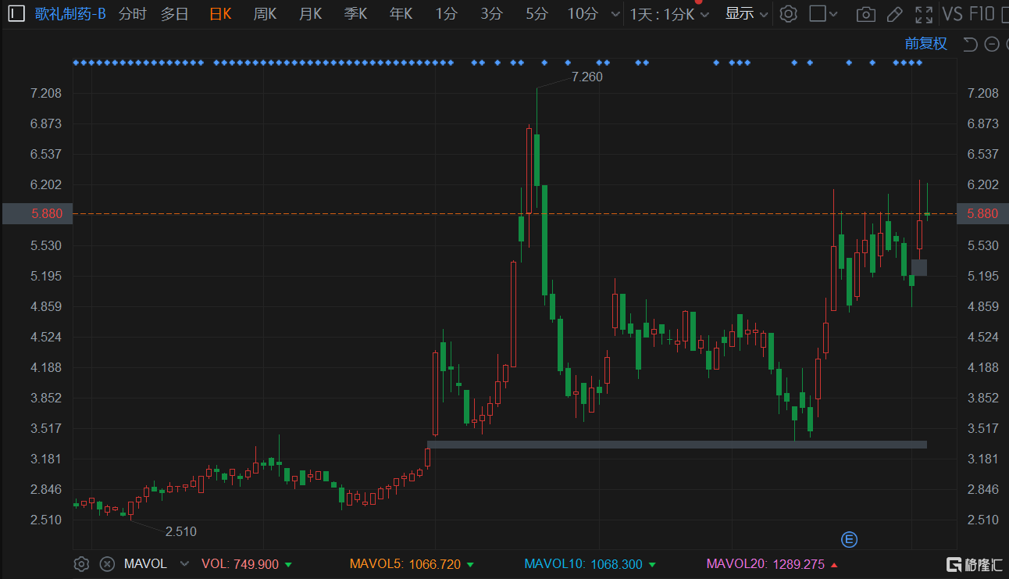Click the 前复权 adjustment link

(926, 44)
